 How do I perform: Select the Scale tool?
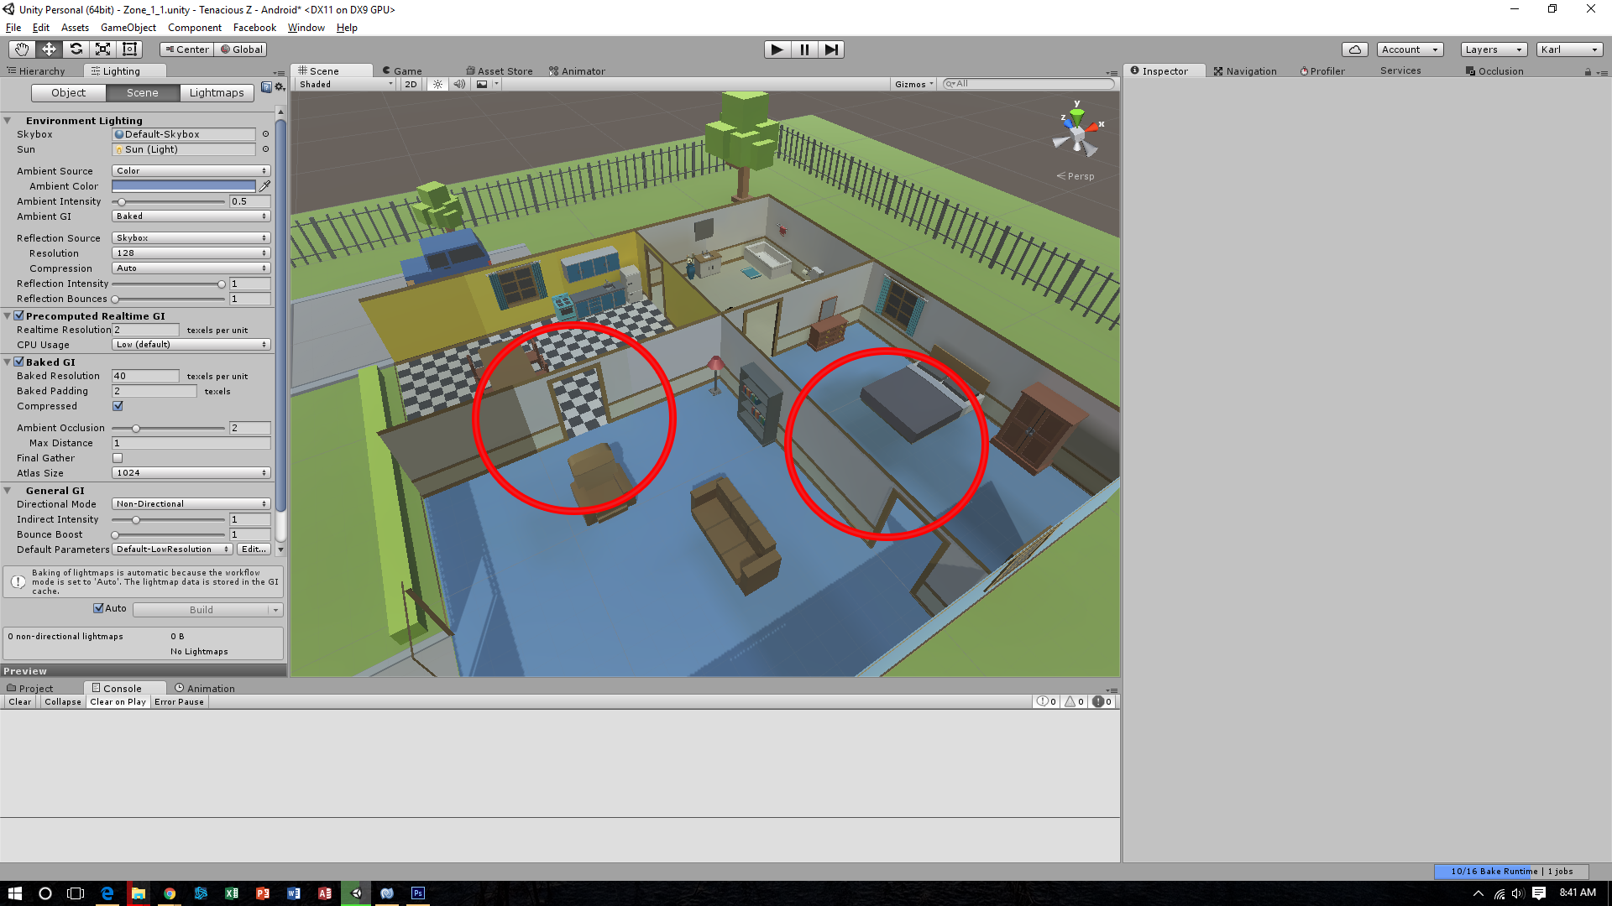click(102, 49)
